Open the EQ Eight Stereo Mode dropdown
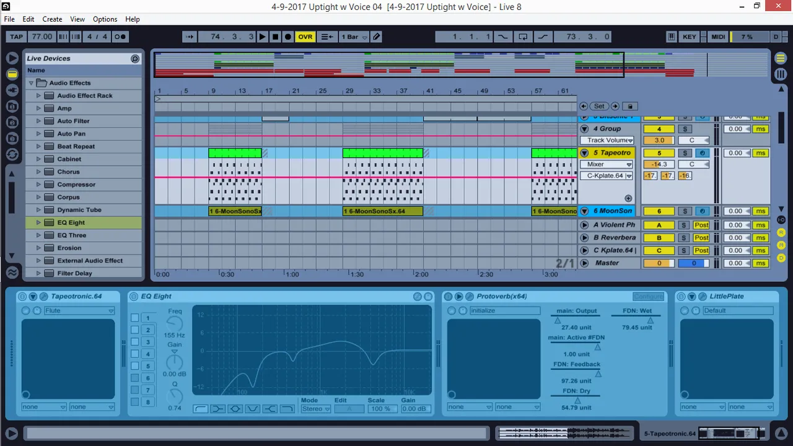The height and width of the screenshot is (446, 793). [x=315, y=409]
